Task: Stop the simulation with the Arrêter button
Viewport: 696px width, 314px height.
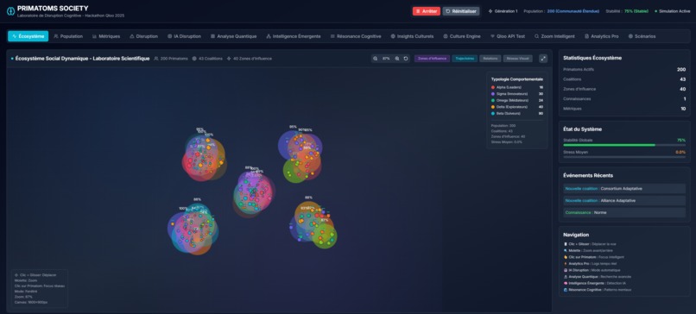Action: pos(426,11)
